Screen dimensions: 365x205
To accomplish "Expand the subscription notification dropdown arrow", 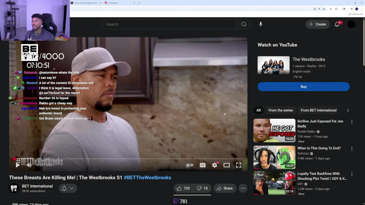I will (72, 188).
